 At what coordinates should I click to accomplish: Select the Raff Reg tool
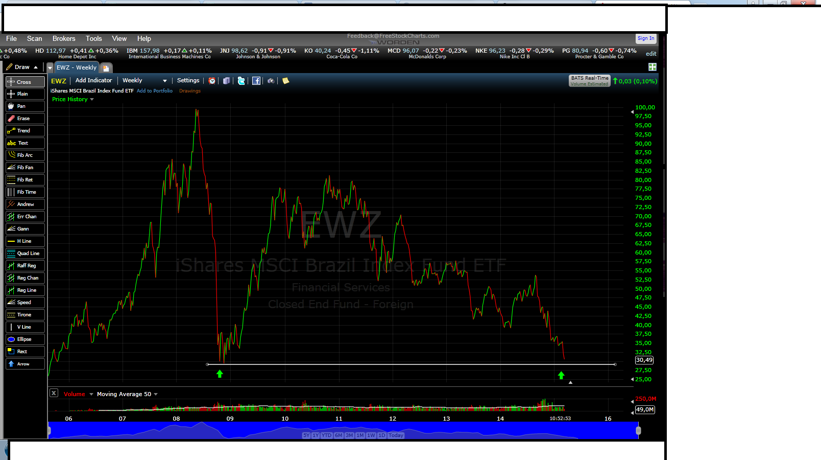[x=25, y=266]
